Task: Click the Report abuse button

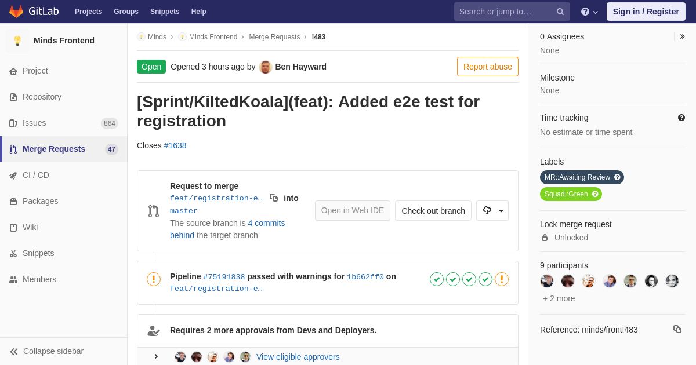Action: 487,67
